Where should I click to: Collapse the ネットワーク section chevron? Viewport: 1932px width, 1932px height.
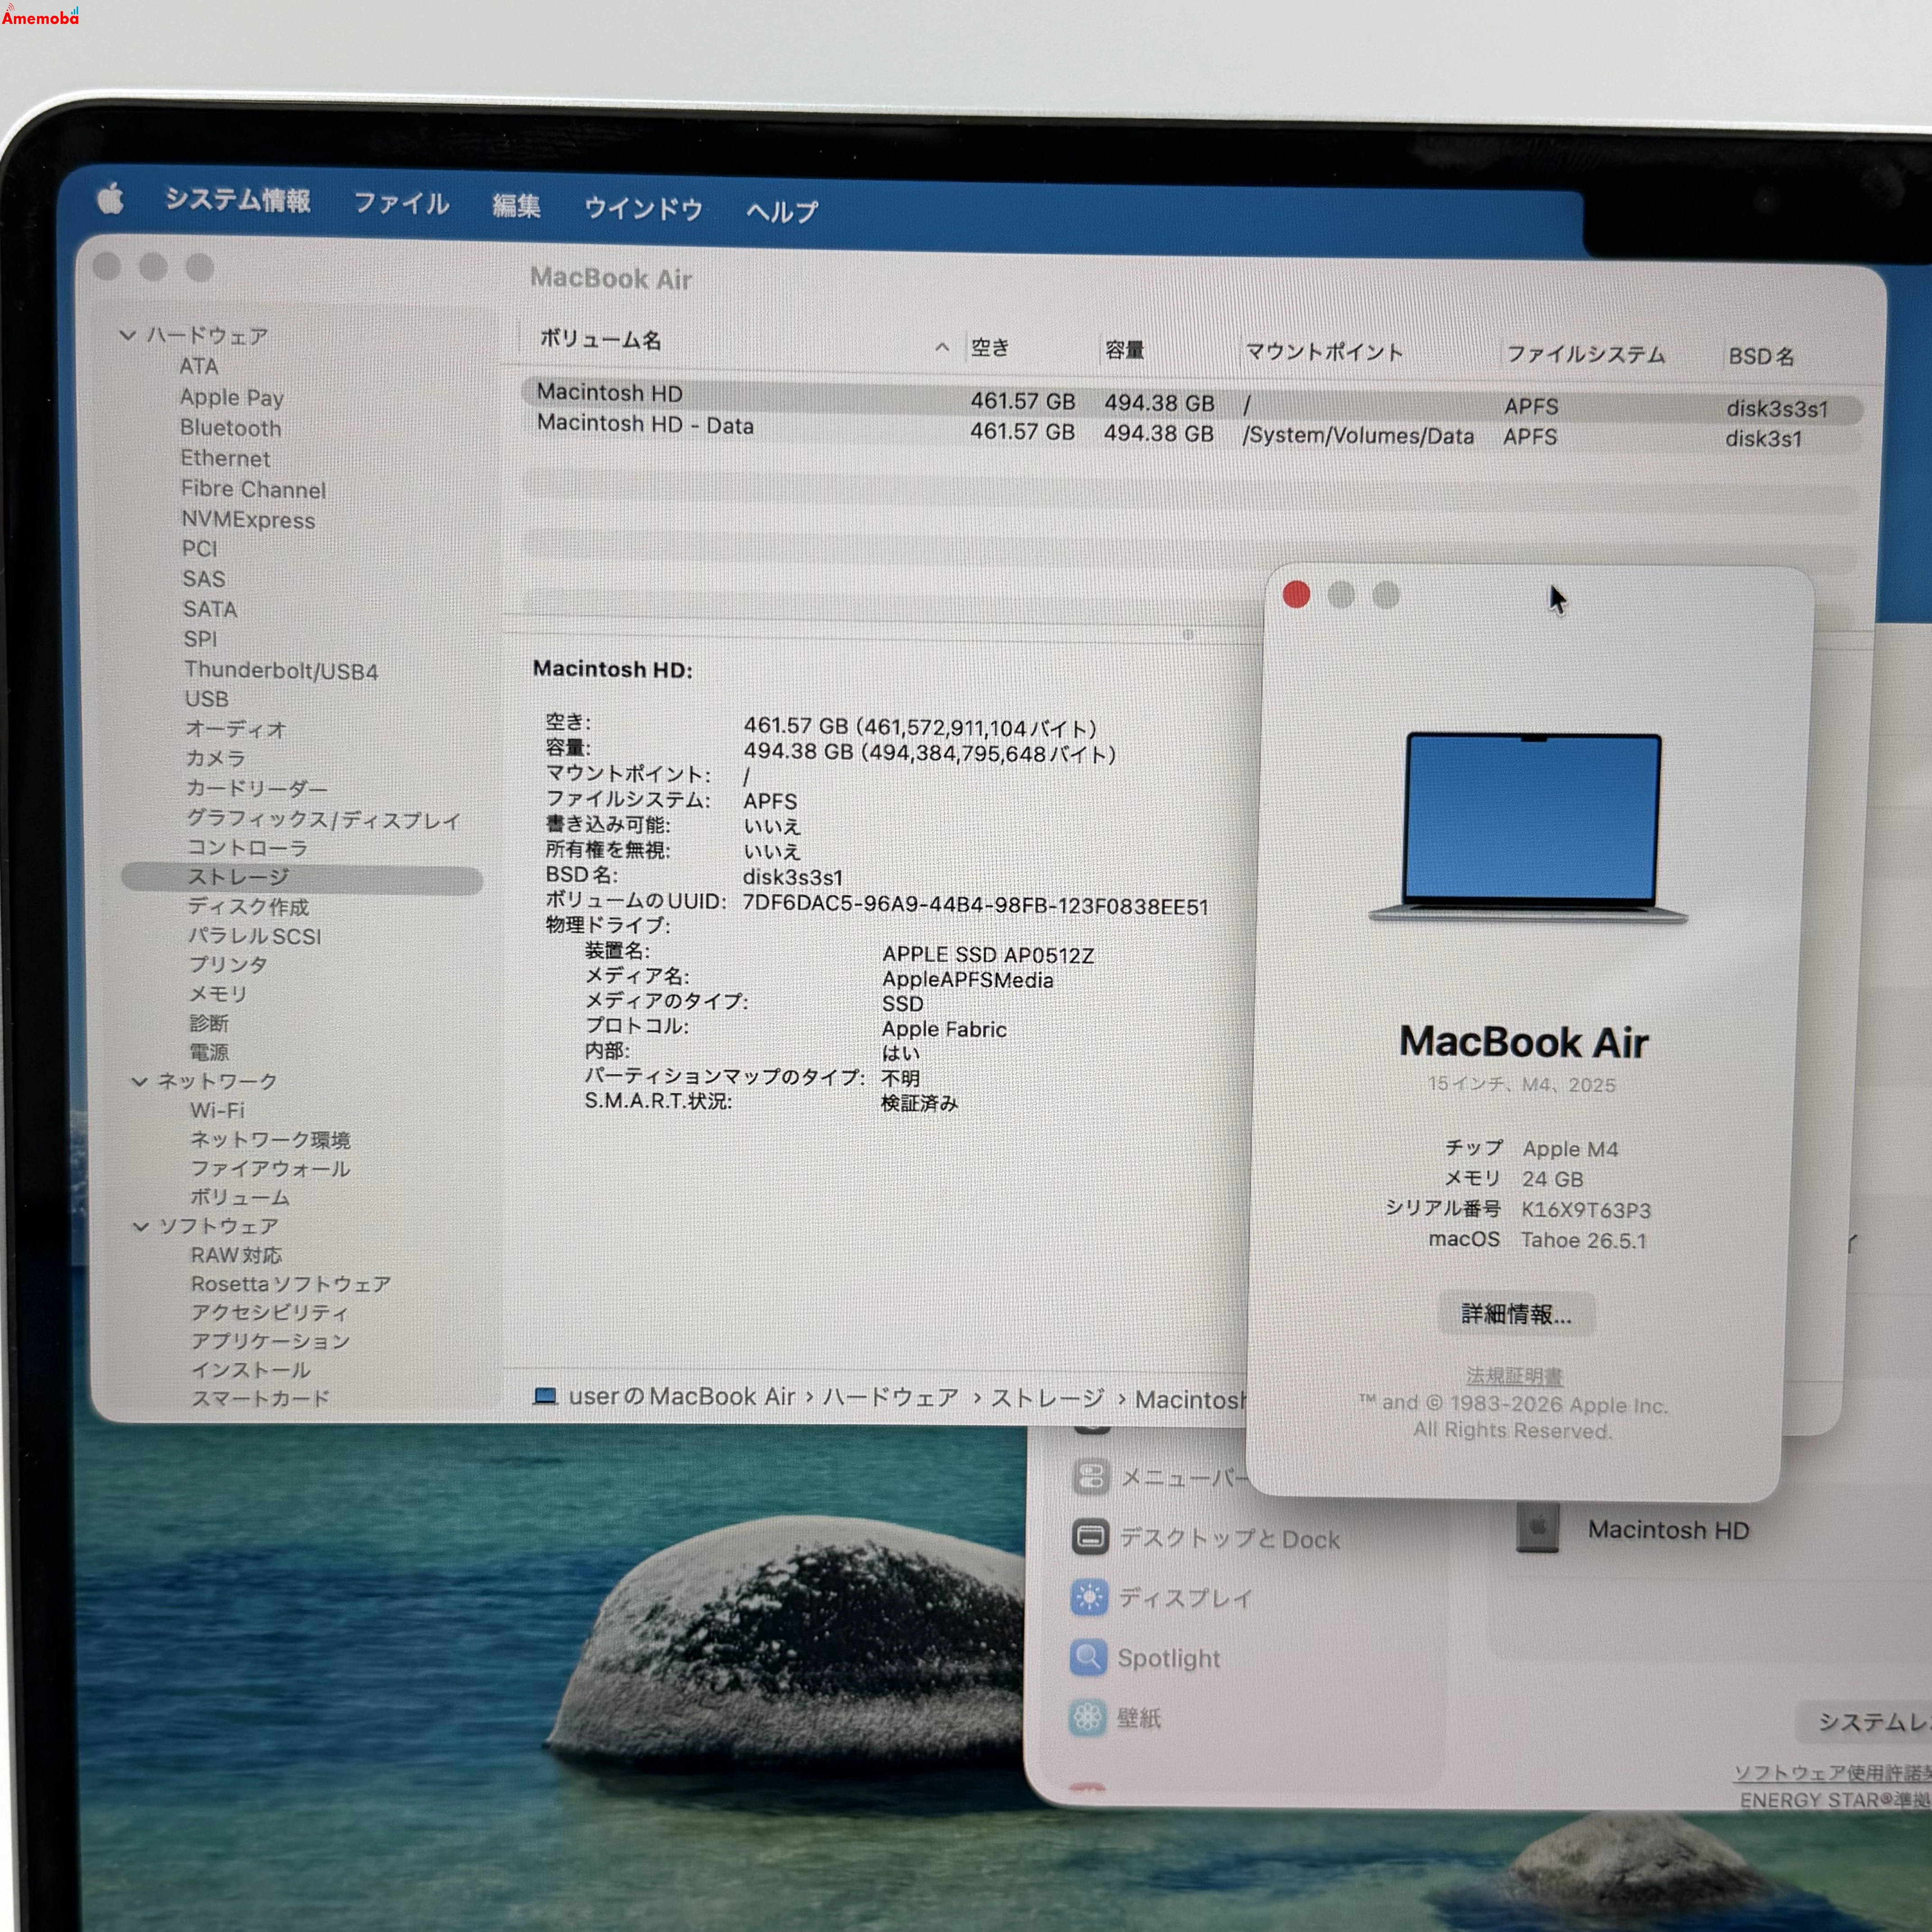[139, 1081]
